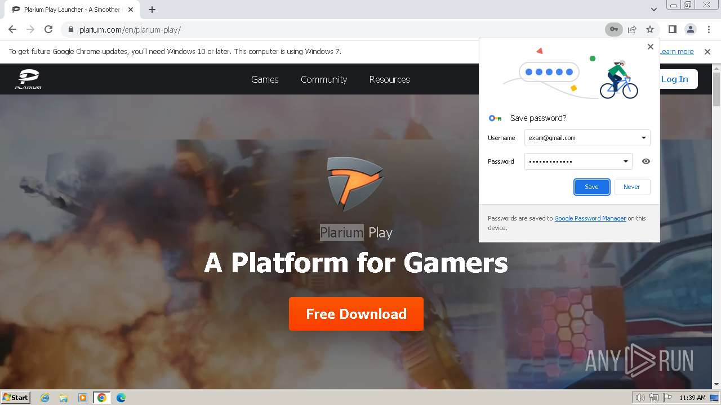Launch Internet Explorer from taskbar
This screenshot has width=721, height=405.
pyautogui.click(x=45, y=398)
